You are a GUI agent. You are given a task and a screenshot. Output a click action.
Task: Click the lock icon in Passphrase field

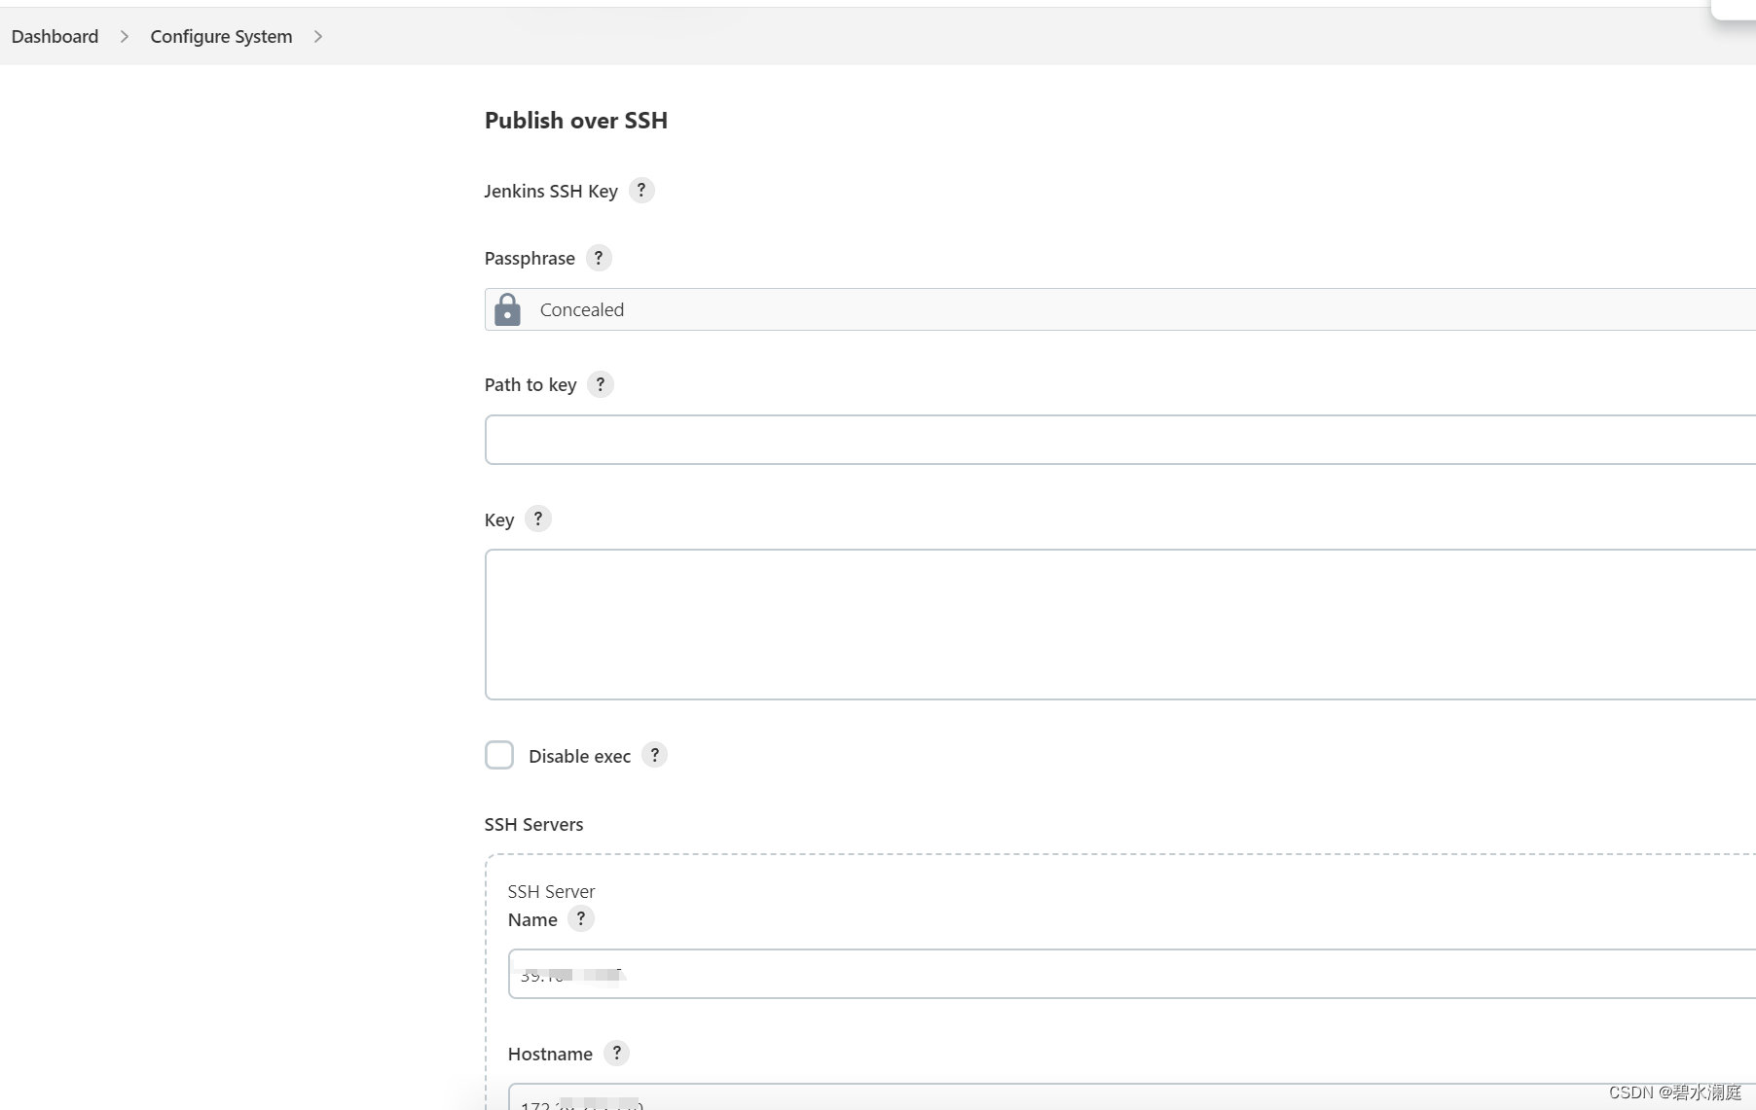tap(507, 309)
